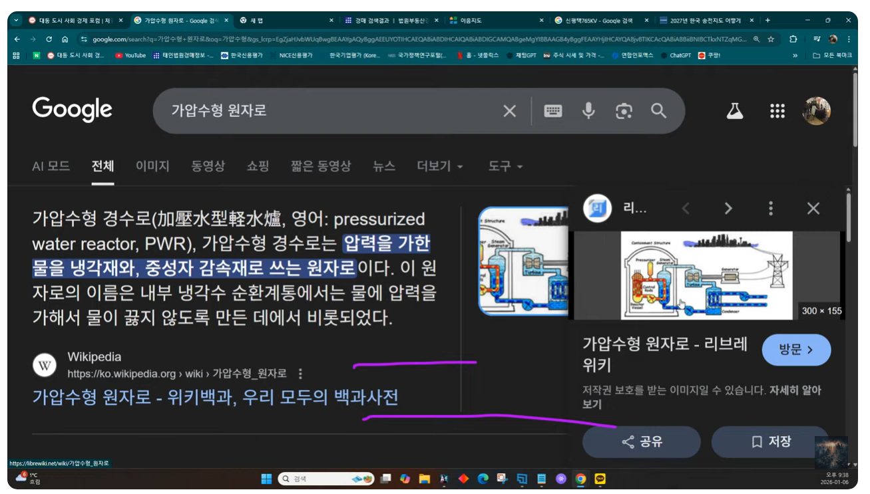This screenshot has height=494, width=870.
Task: Expand the 도구 tools dropdown
Action: pos(505,166)
